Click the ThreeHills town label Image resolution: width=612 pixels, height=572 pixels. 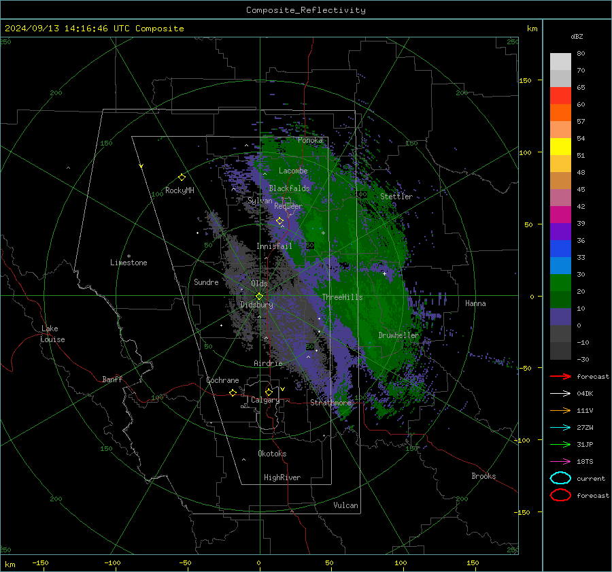pos(342,297)
